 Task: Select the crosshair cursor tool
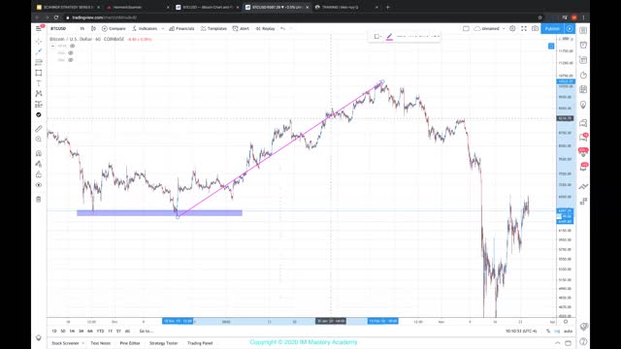(39, 41)
